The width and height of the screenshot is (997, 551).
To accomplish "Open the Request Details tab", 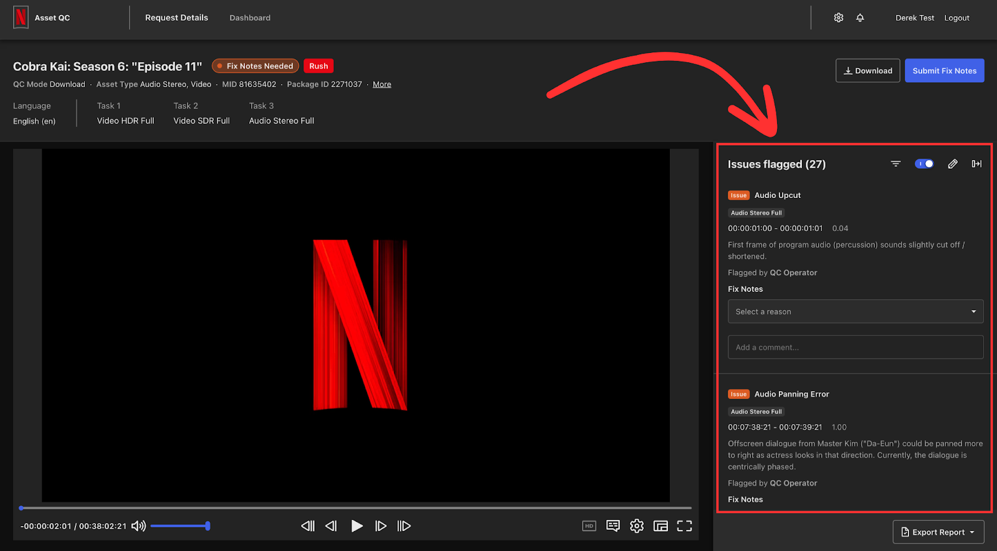I will coord(176,17).
